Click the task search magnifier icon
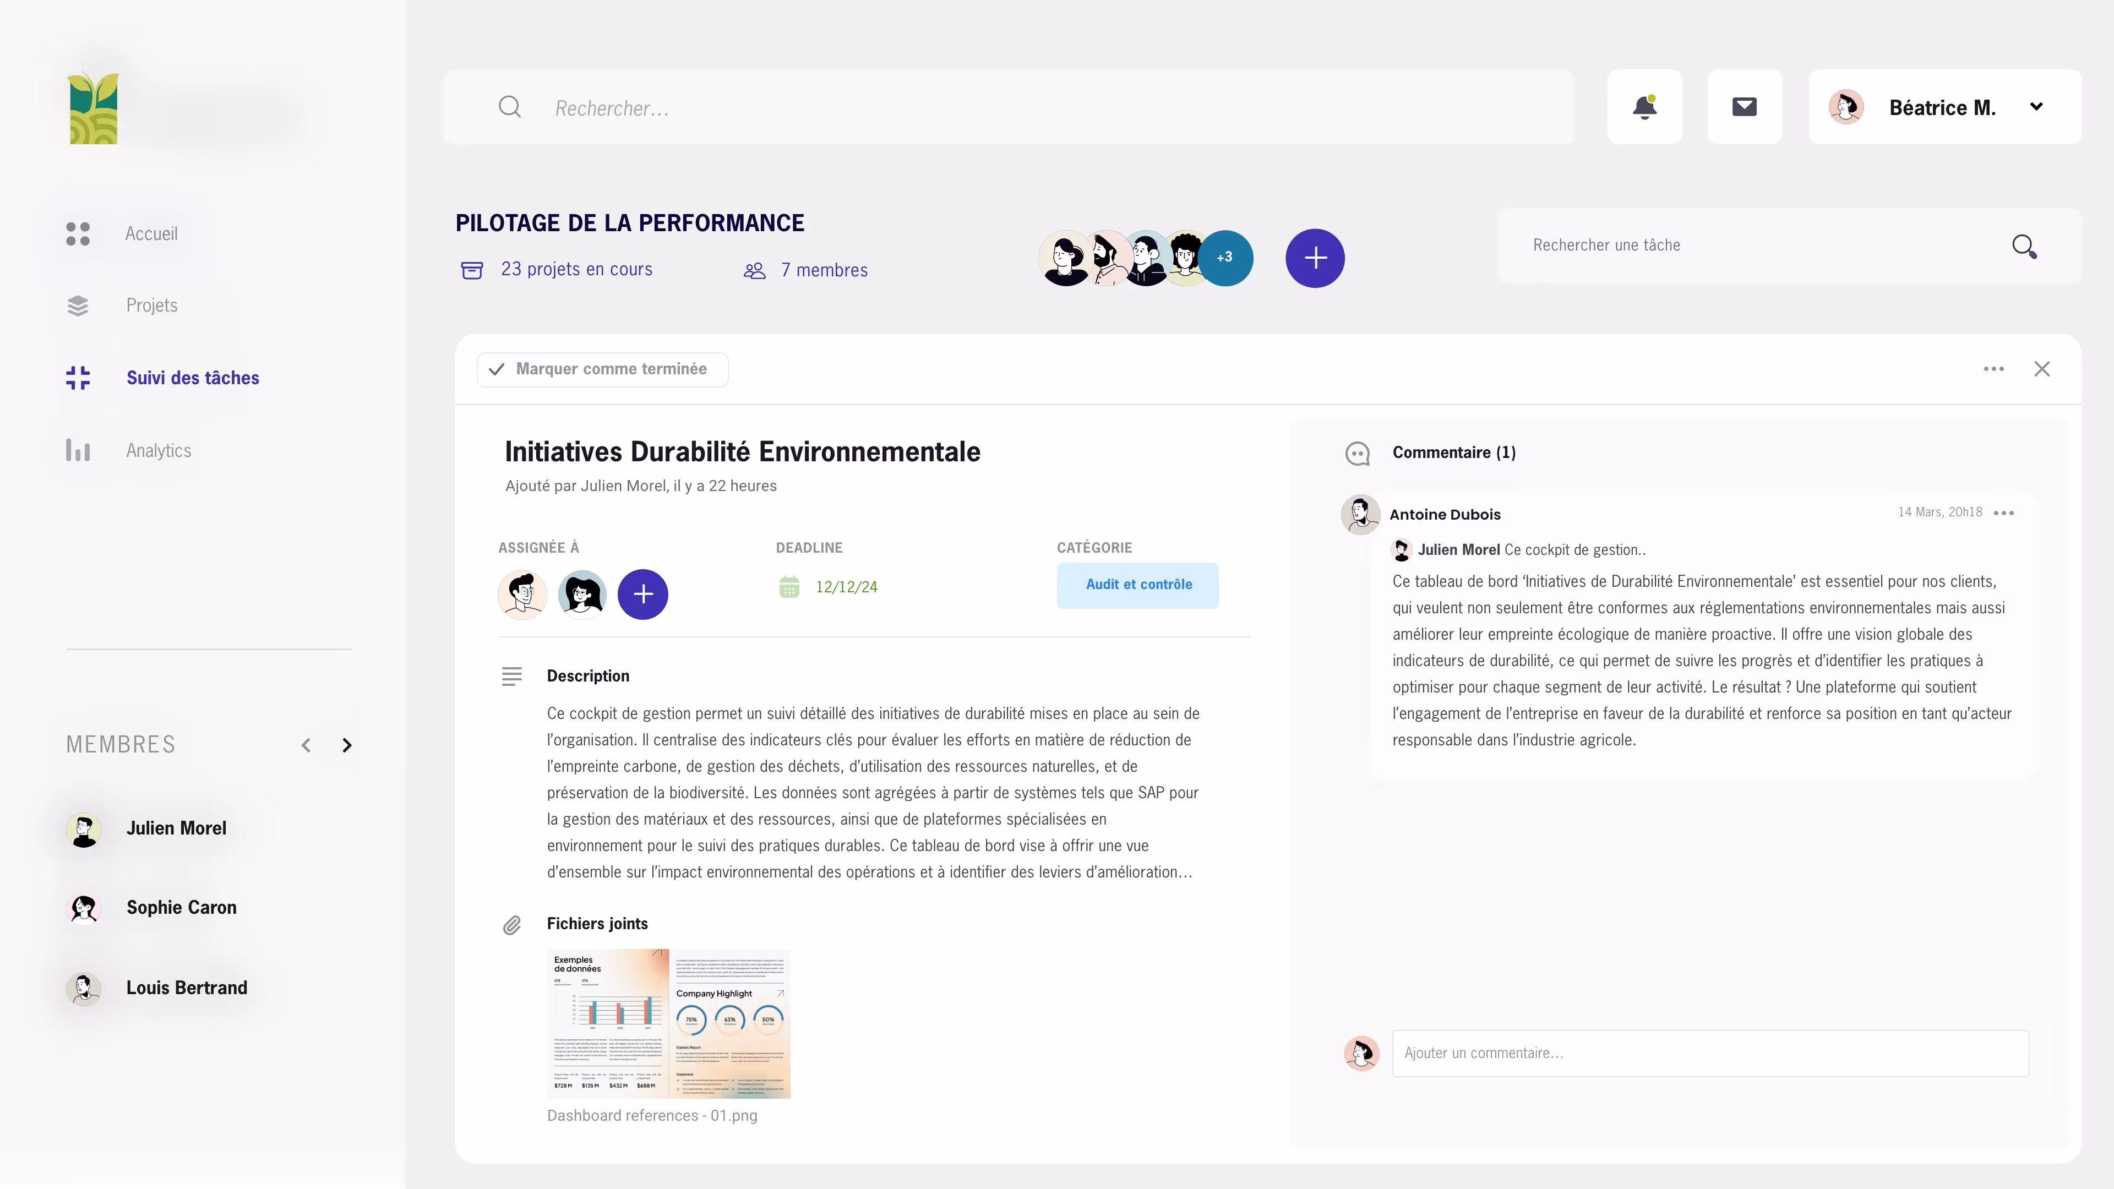The height and width of the screenshot is (1189, 2114). pyautogui.click(x=2024, y=246)
